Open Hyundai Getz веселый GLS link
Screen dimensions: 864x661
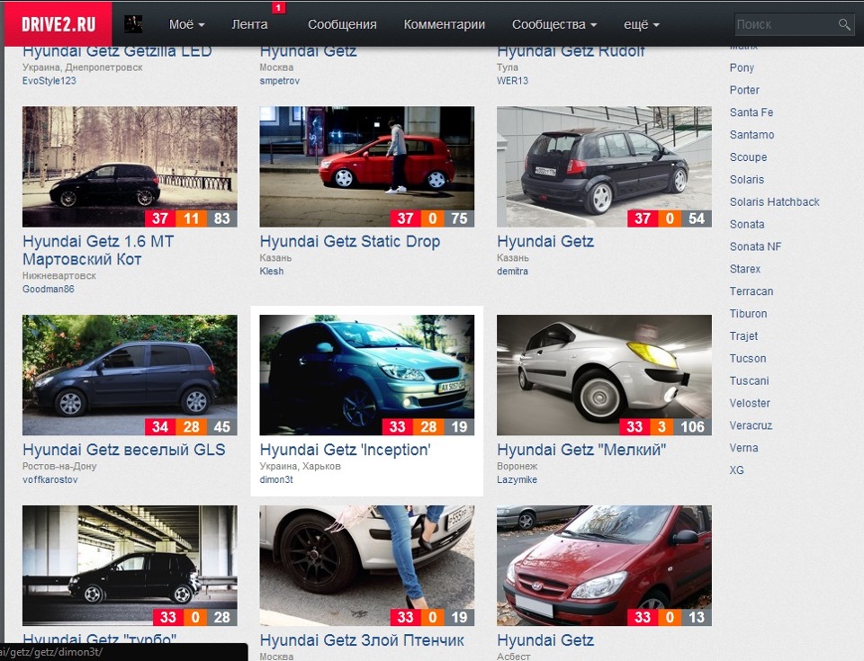click(124, 450)
